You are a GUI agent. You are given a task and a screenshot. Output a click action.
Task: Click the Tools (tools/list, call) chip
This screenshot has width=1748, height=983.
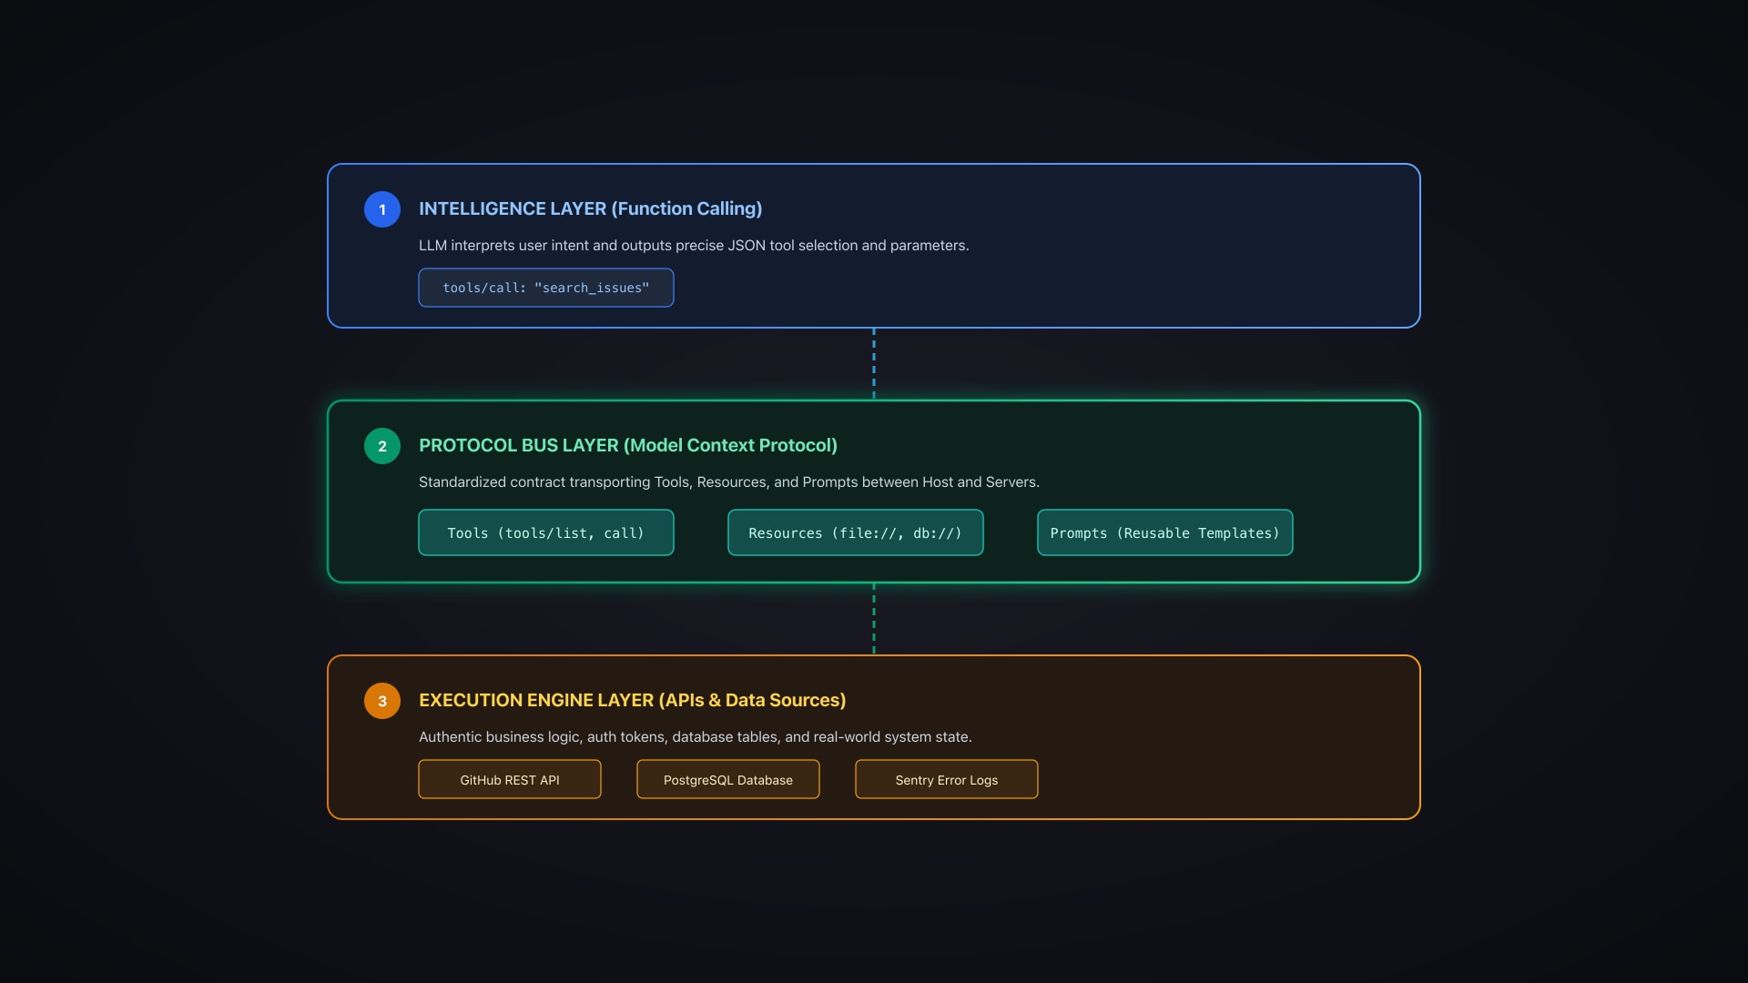pyautogui.click(x=546, y=532)
